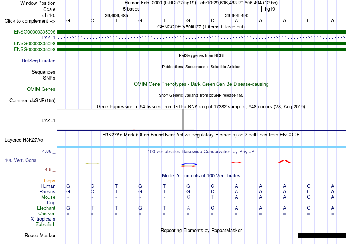
Task: Click the chr10: label
Action: (x=49, y=15)
